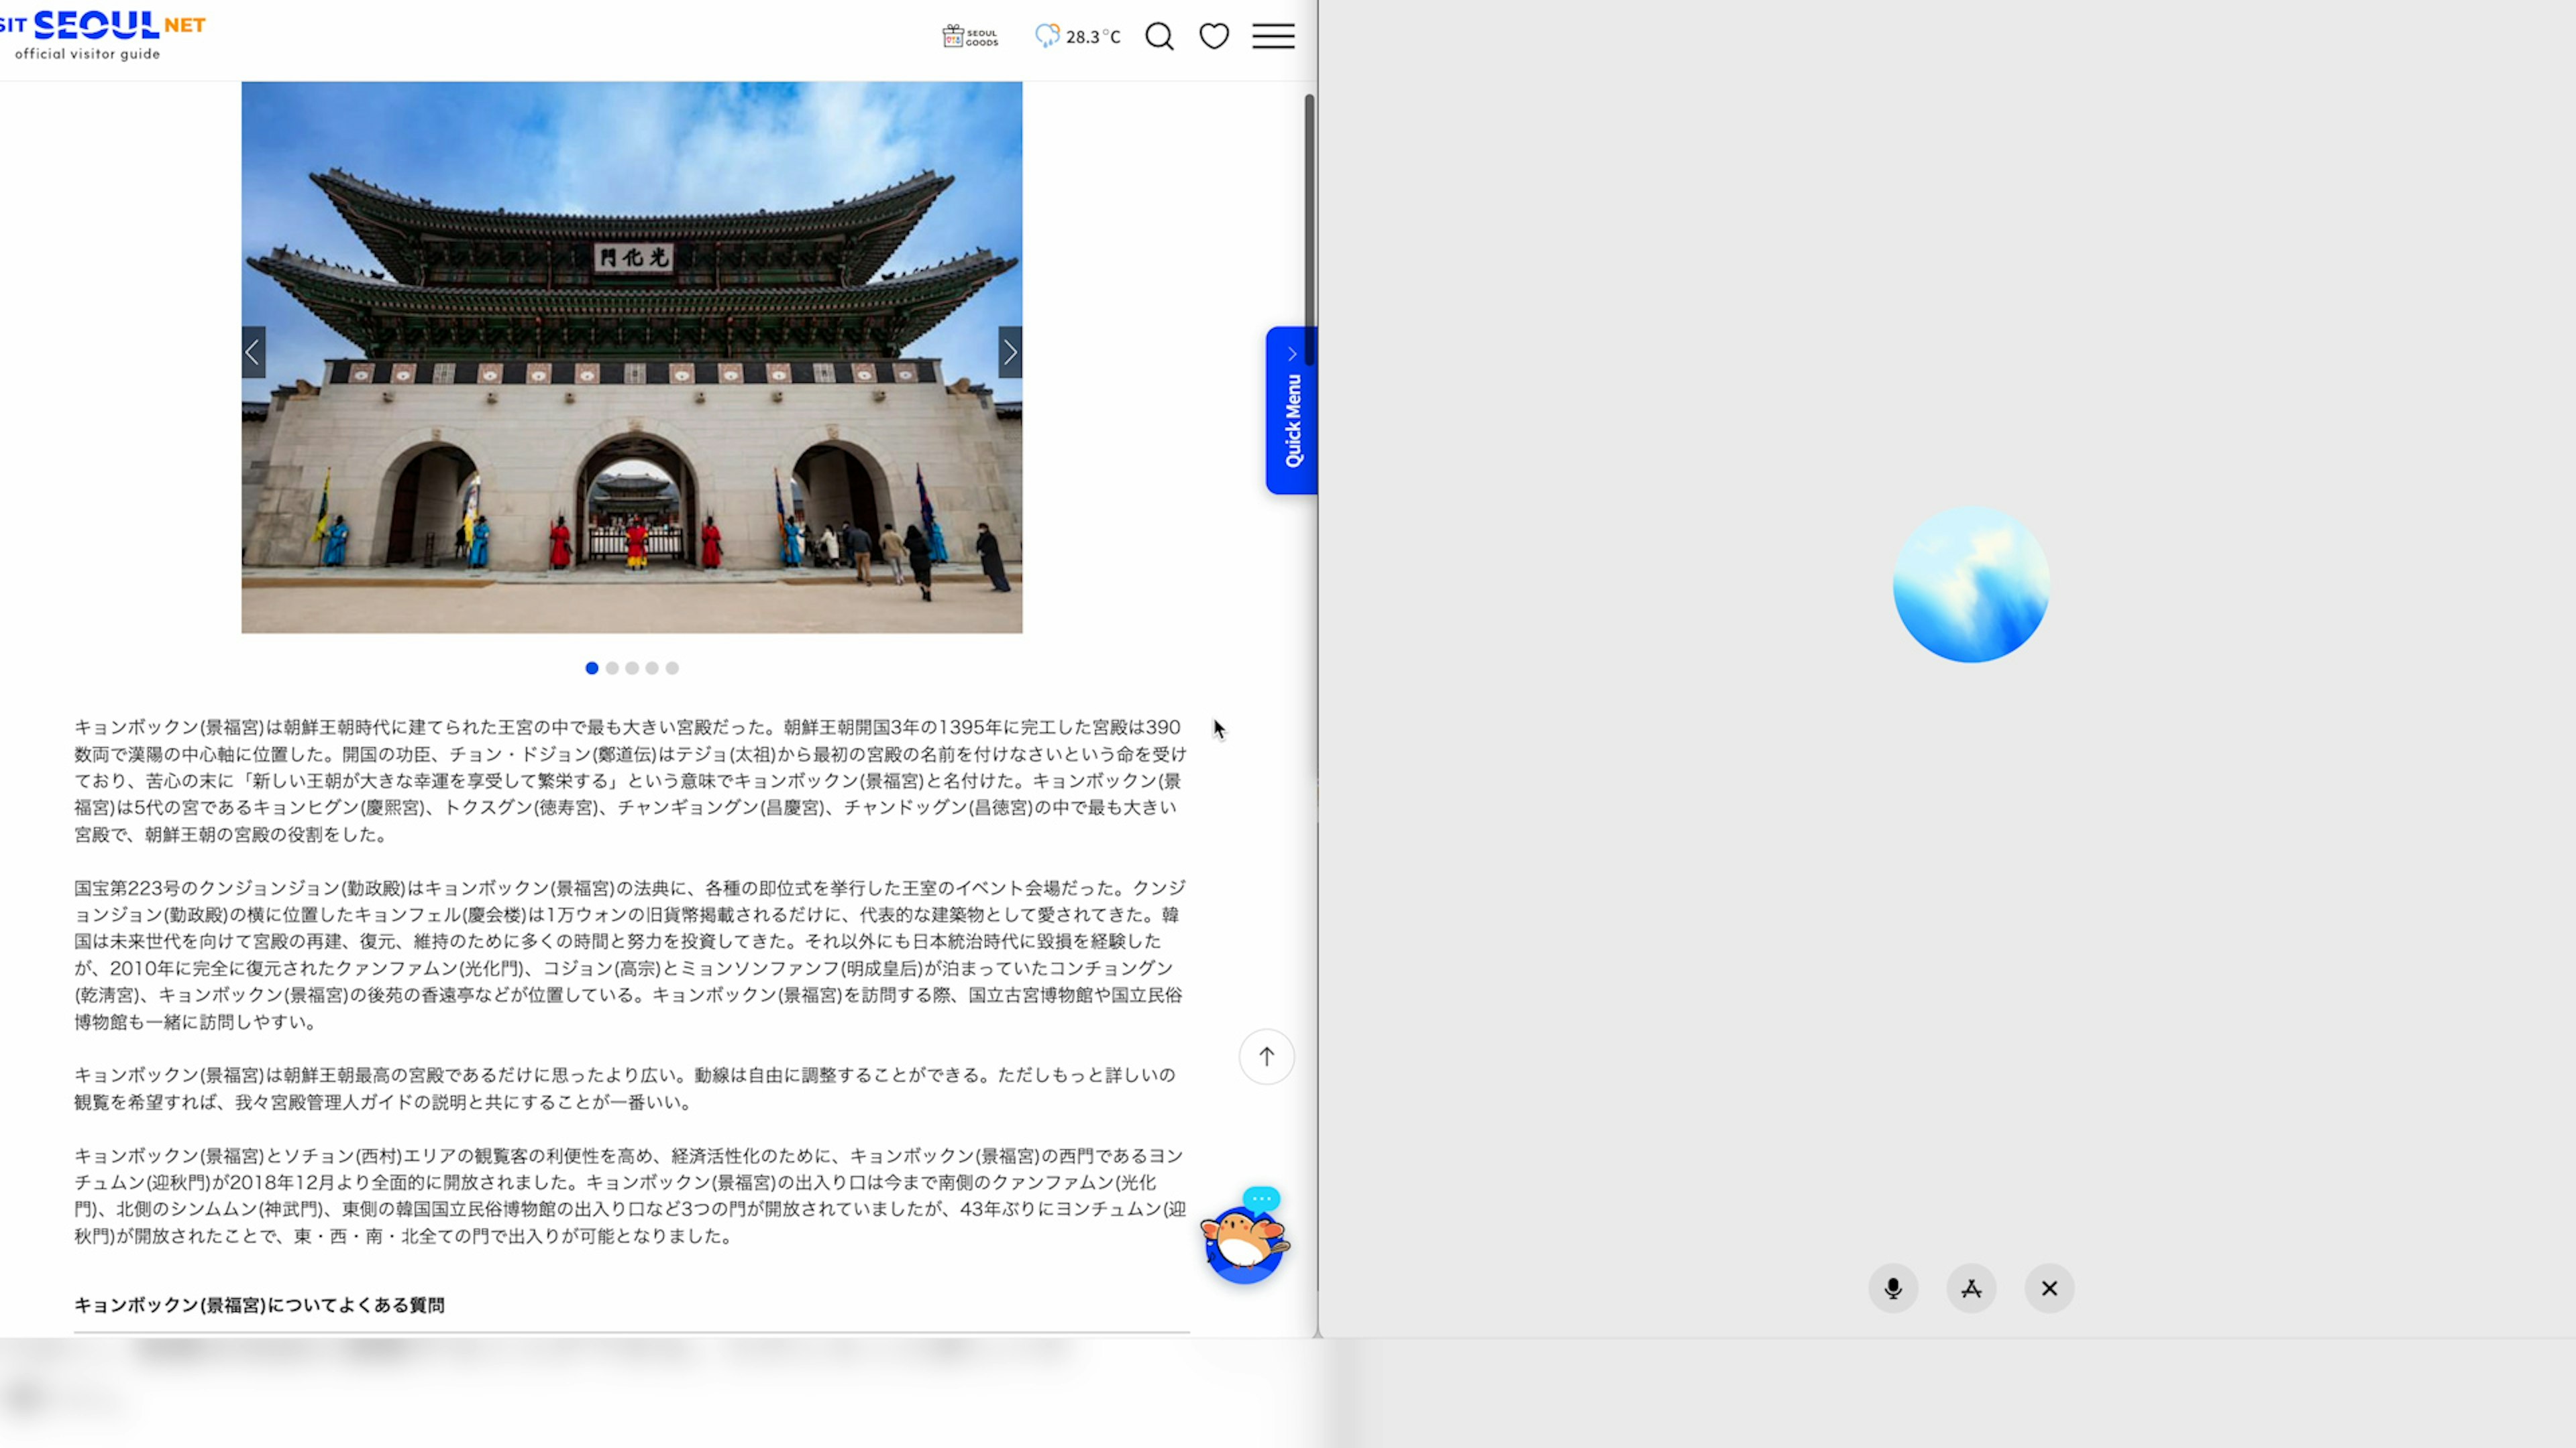This screenshot has height=1448, width=2576.
Task: Select the second carousel dot
Action: point(612,668)
